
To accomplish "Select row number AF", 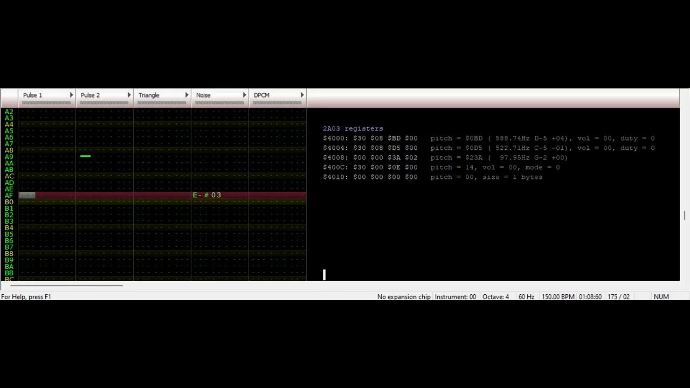I will pyautogui.click(x=9, y=196).
